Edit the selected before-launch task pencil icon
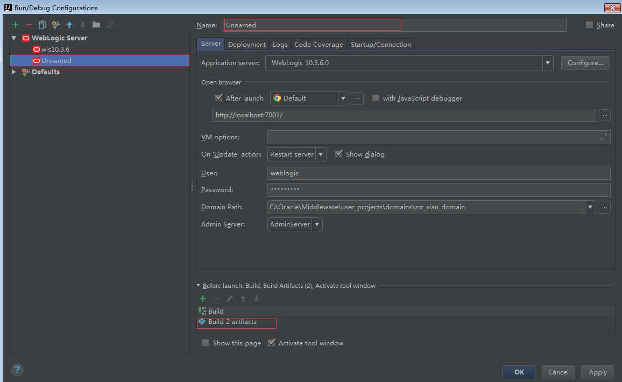This screenshot has width=622, height=382. (230, 299)
